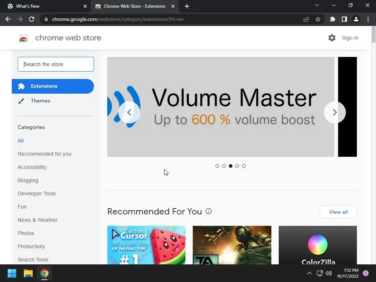This screenshot has width=376, height=282.
Task: Show previous carousel slide
Action: coord(129,112)
